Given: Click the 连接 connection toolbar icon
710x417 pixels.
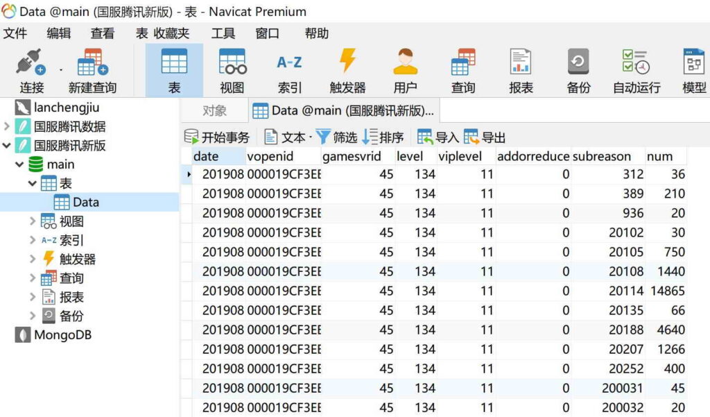Looking at the screenshot, I should coord(31,70).
